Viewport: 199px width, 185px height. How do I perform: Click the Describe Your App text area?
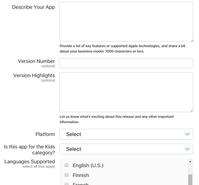pyautogui.click(x=126, y=22)
